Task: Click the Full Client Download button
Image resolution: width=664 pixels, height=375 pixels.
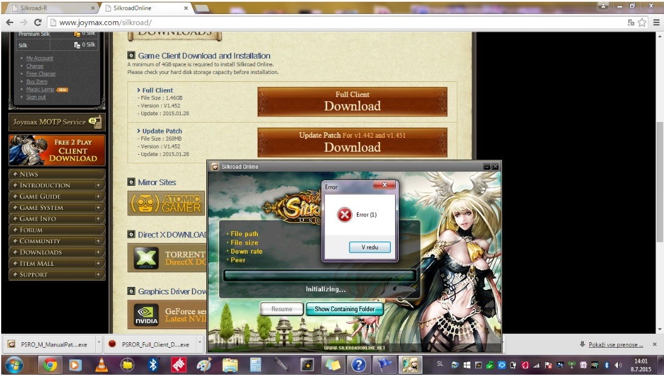Action: (352, 101)
